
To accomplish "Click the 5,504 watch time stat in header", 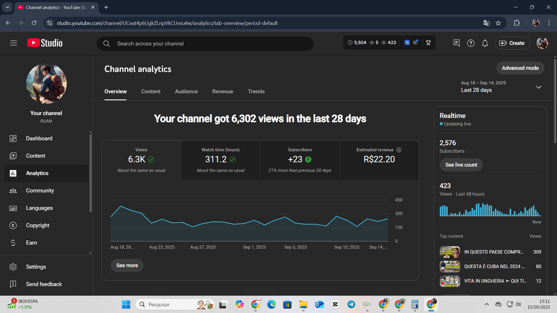I will 357,42.
